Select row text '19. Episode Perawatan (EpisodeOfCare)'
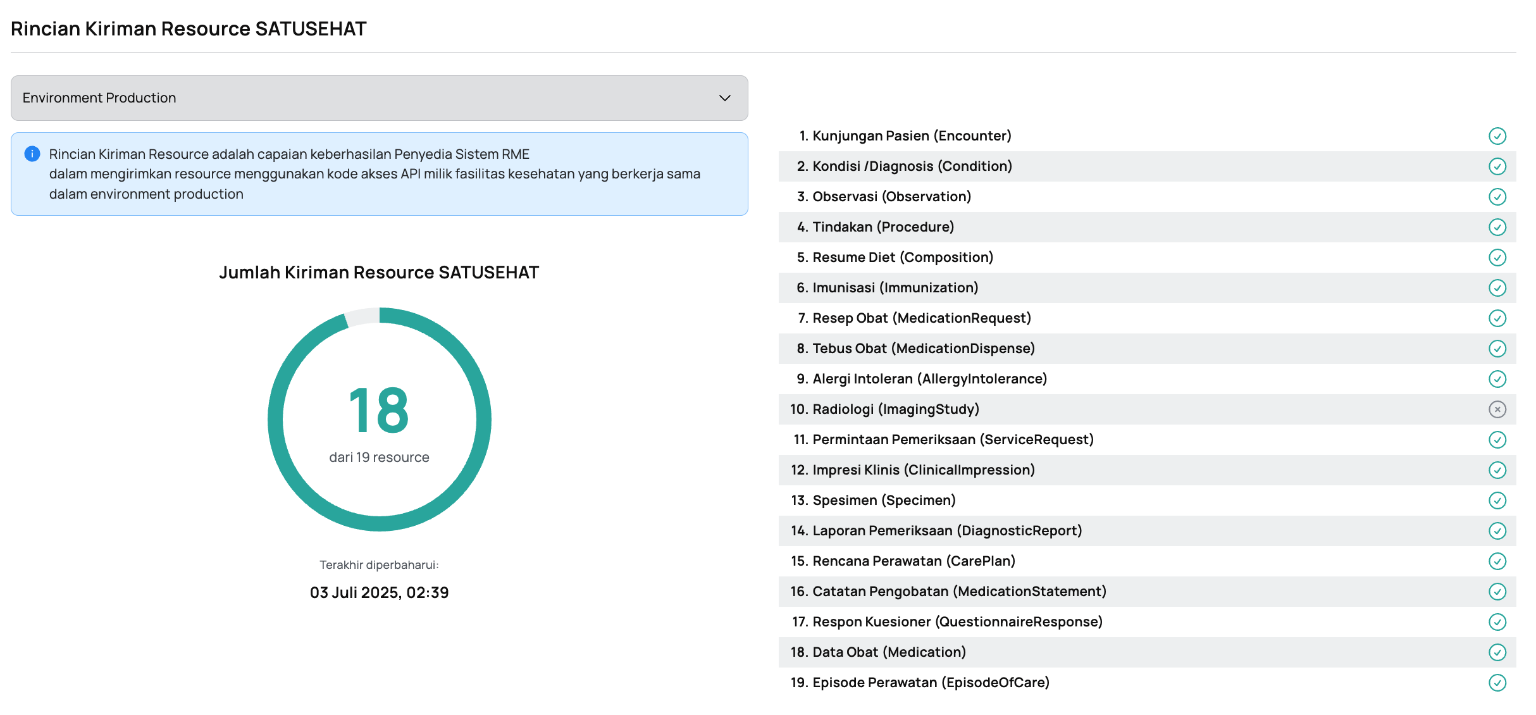1536x715 pixels. point(920,683)
